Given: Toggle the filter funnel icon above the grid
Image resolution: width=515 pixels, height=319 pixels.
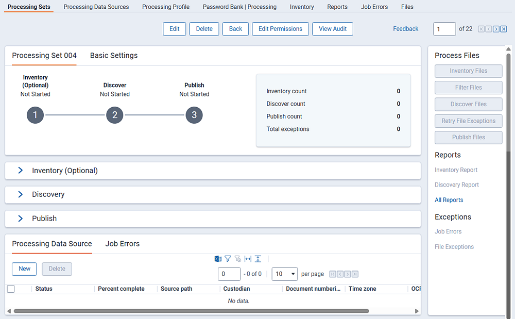Looking at the screenshot, I should [228, 258].
